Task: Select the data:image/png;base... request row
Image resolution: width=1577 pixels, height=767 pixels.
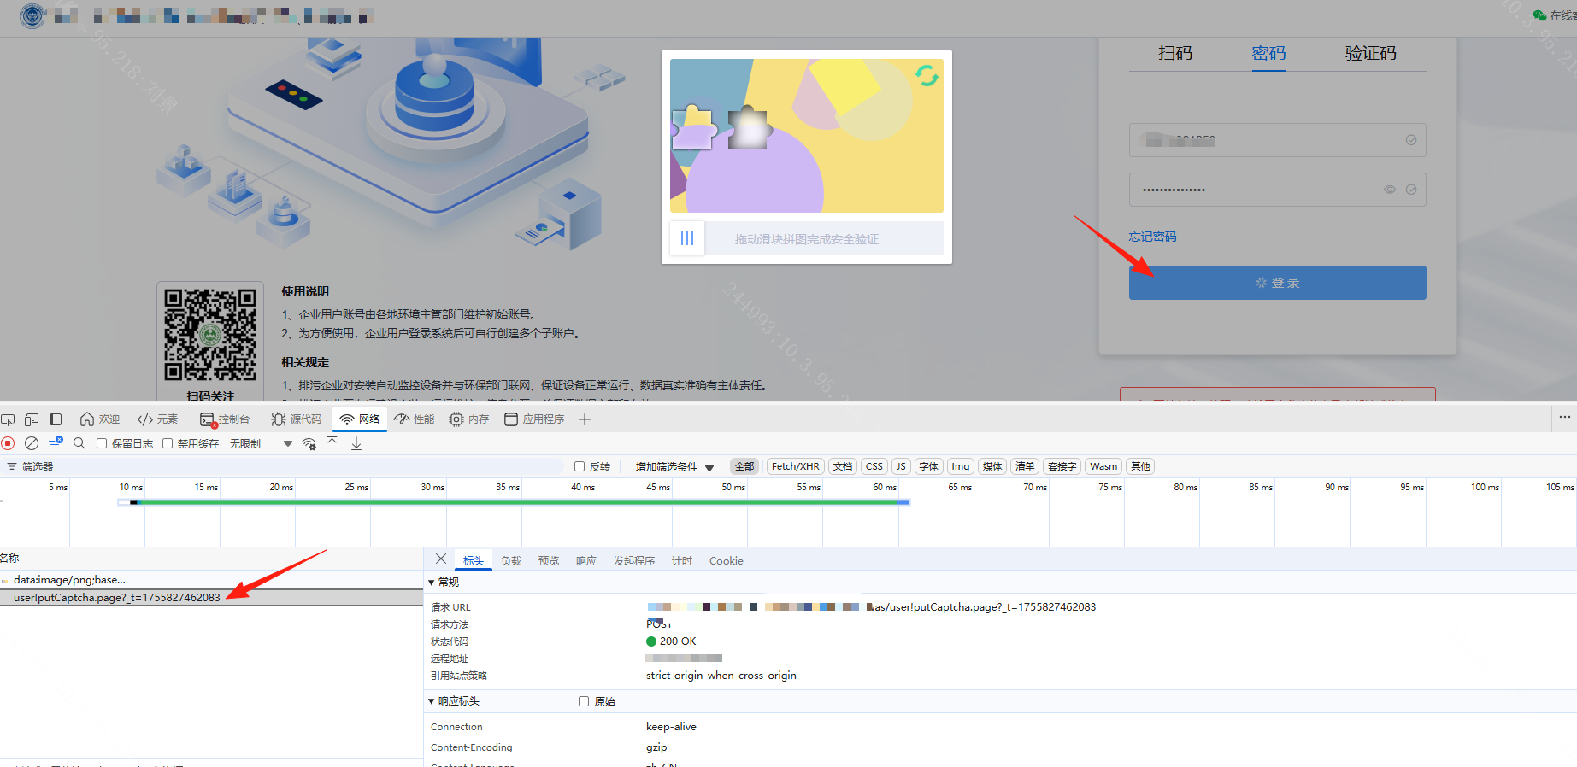Action: point(211,580)
